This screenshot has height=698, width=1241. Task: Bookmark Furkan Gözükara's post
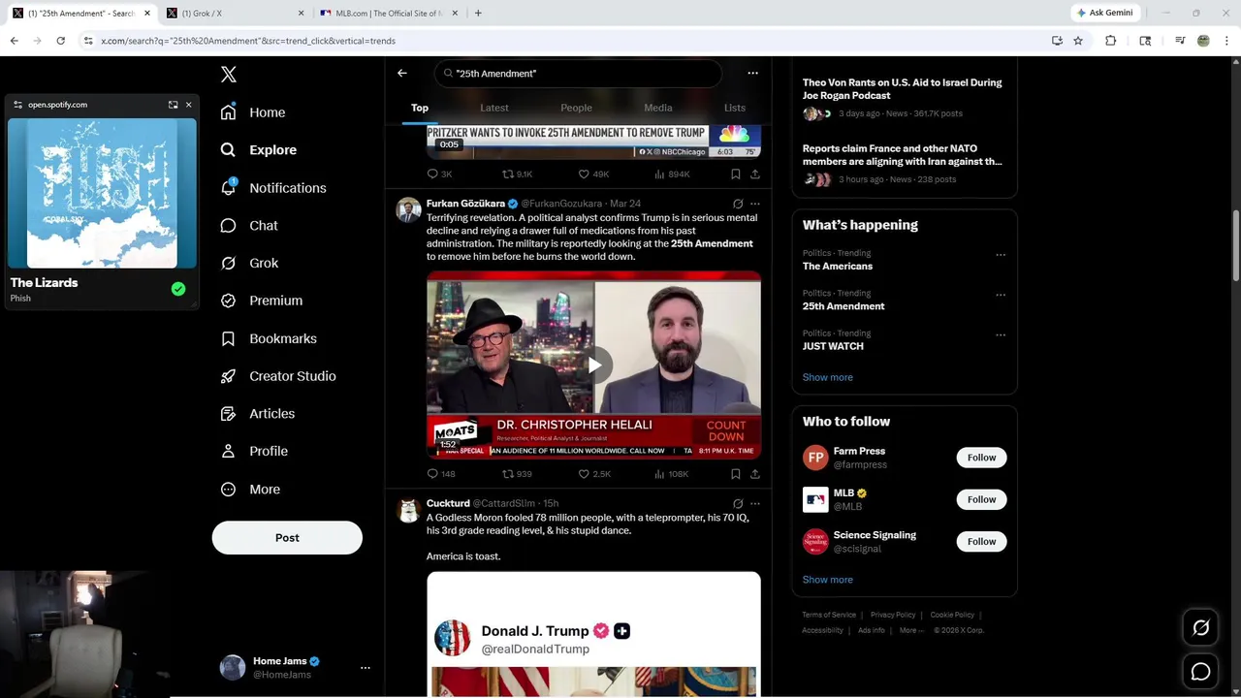(x=736, y=474)
